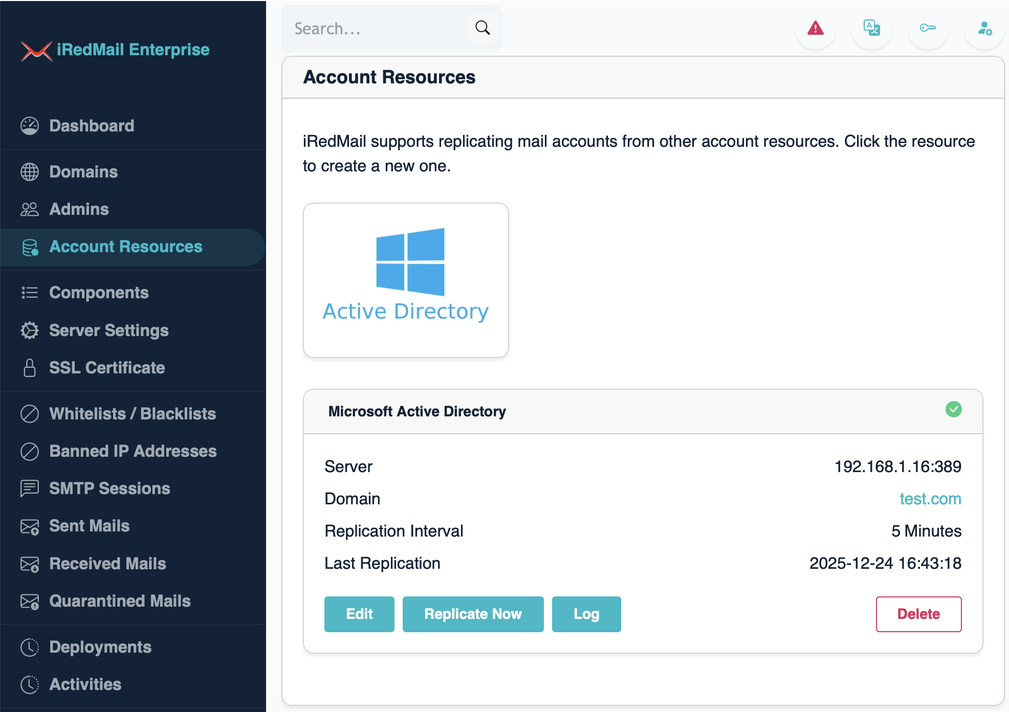Open SMTP Sessions in the sidebar

point(109,488)
